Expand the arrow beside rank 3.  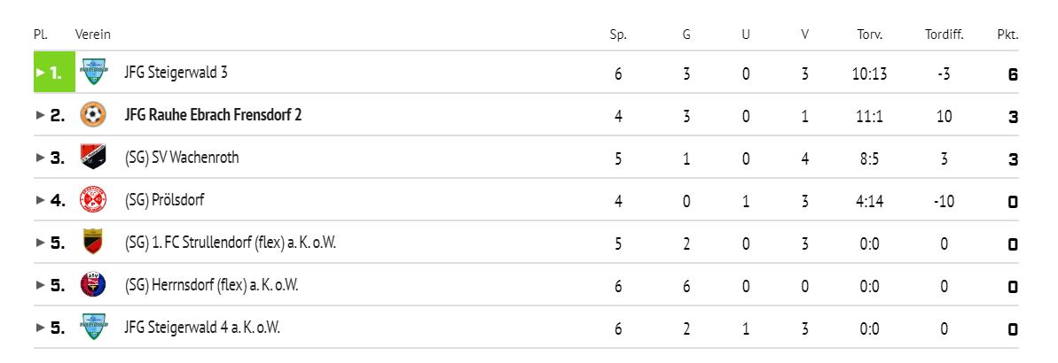41,158
